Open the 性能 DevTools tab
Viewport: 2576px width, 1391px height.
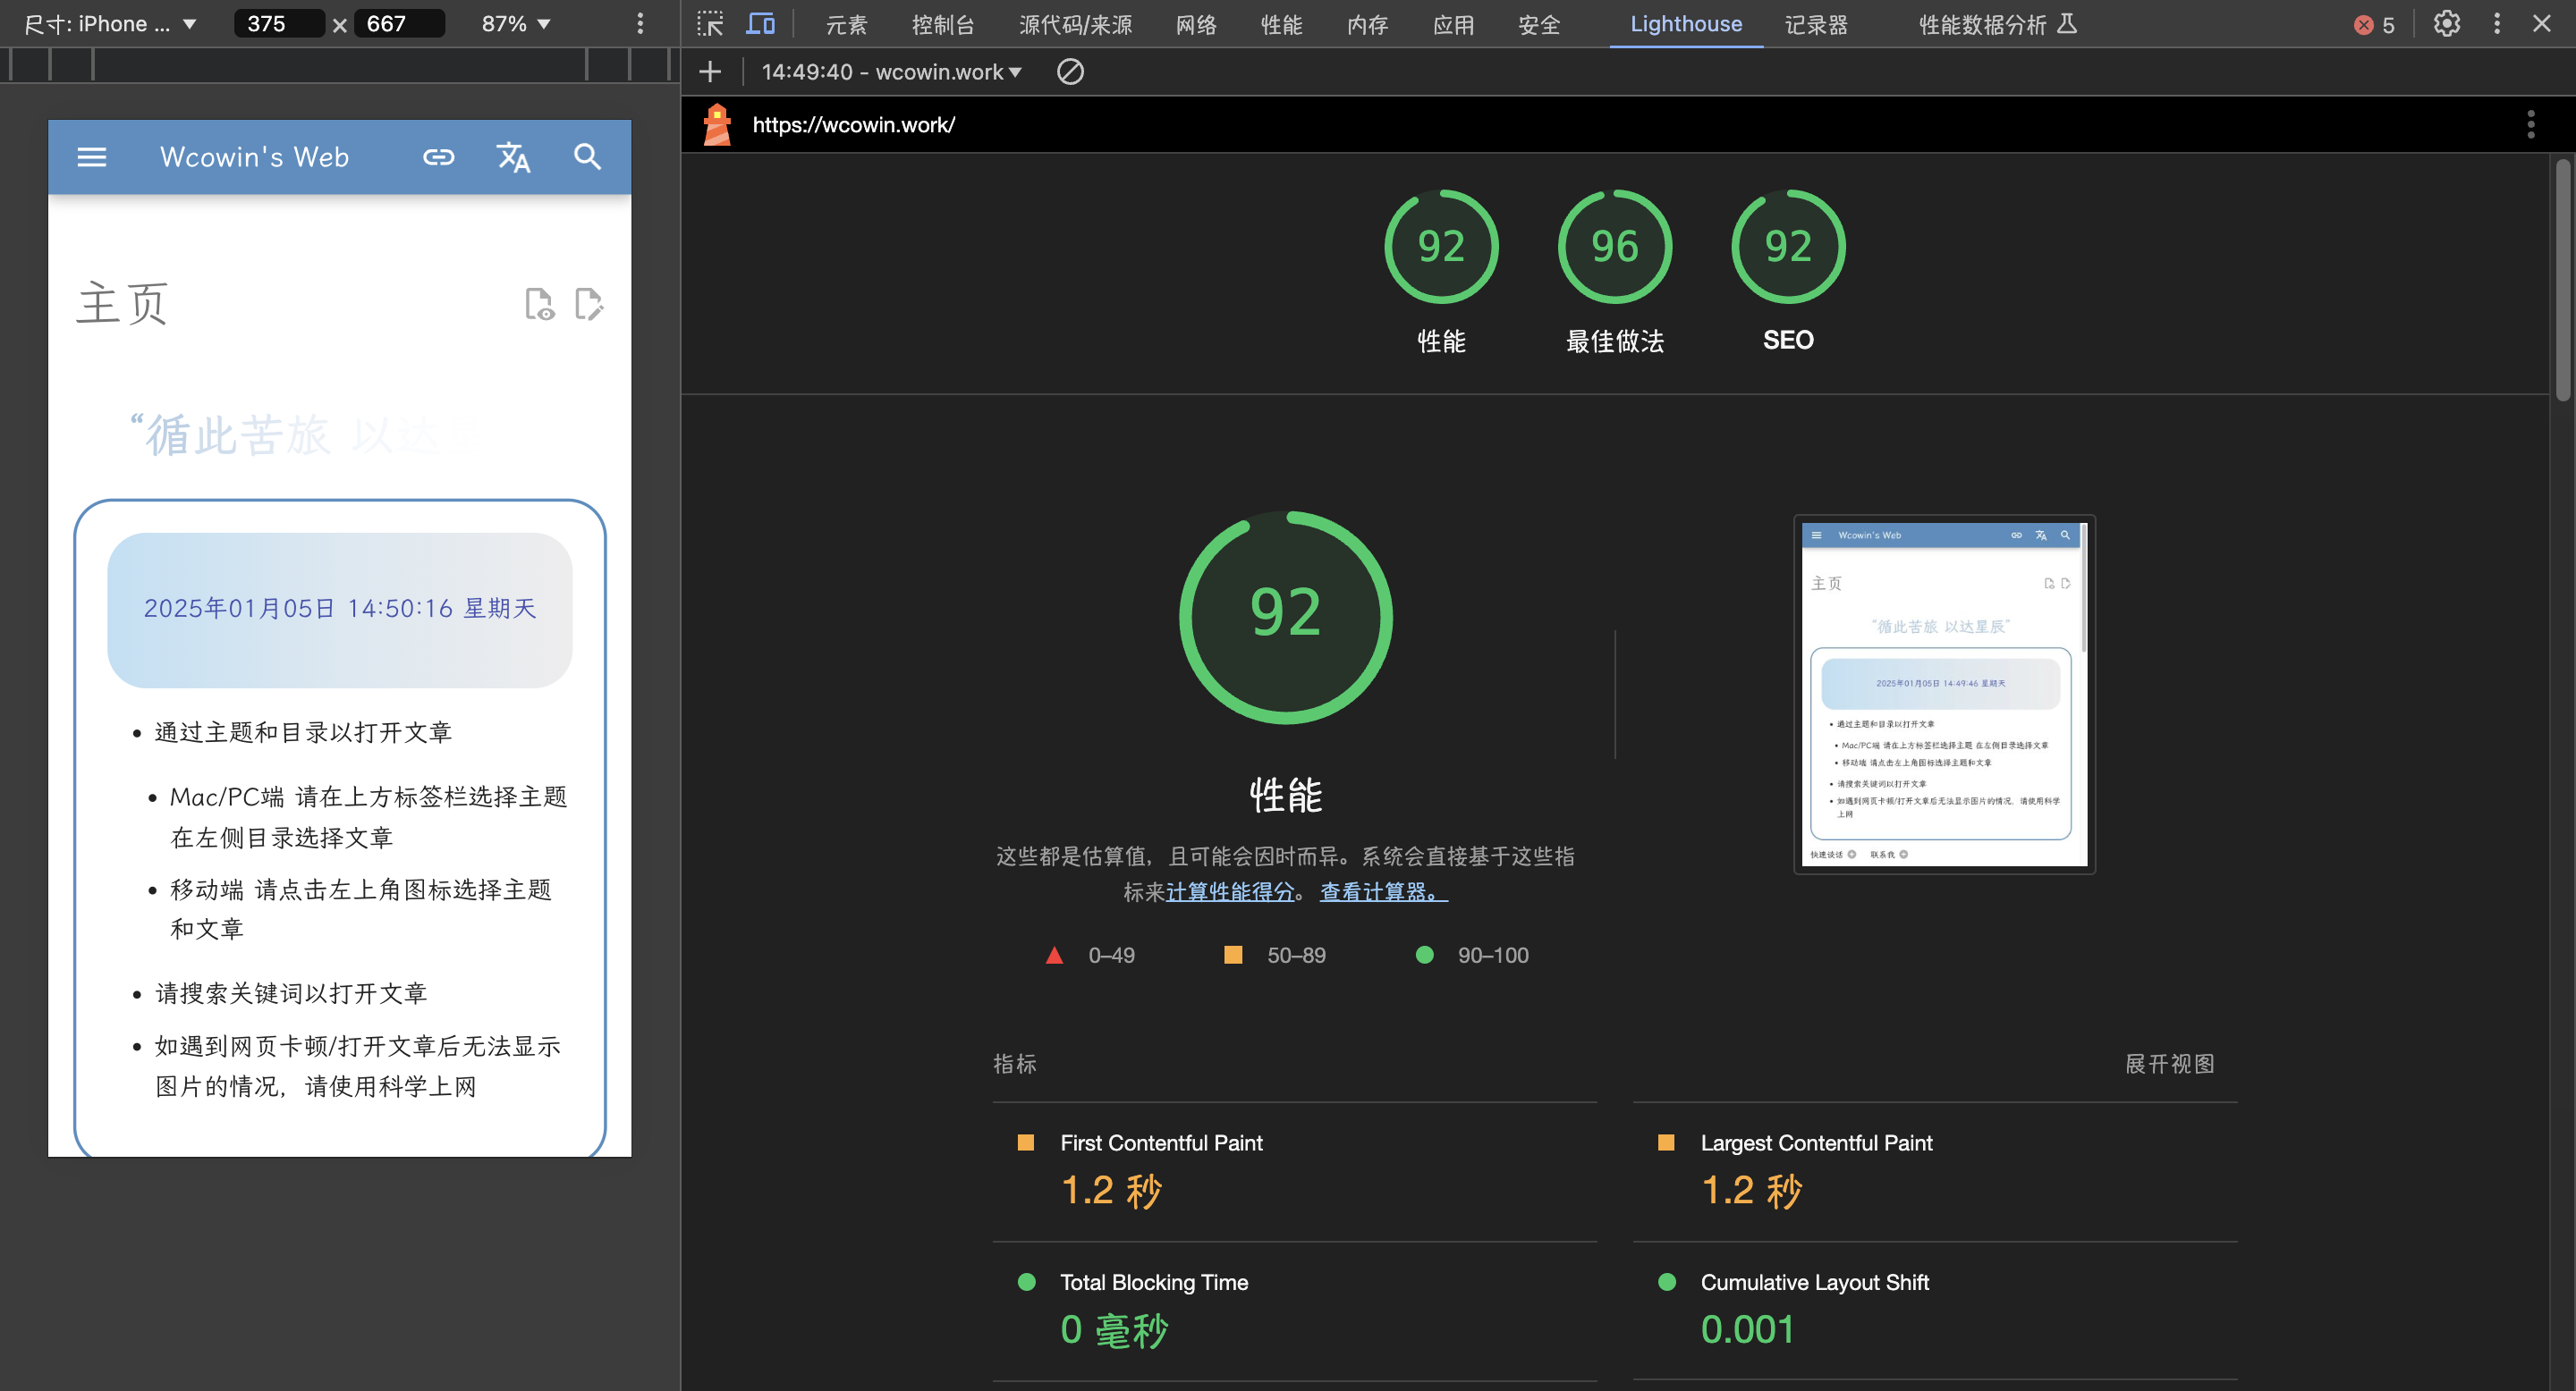[x=1281, y=25]
